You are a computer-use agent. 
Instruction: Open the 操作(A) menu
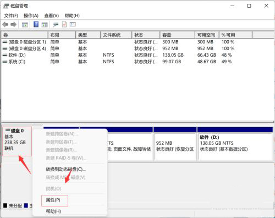coord(31,15)
